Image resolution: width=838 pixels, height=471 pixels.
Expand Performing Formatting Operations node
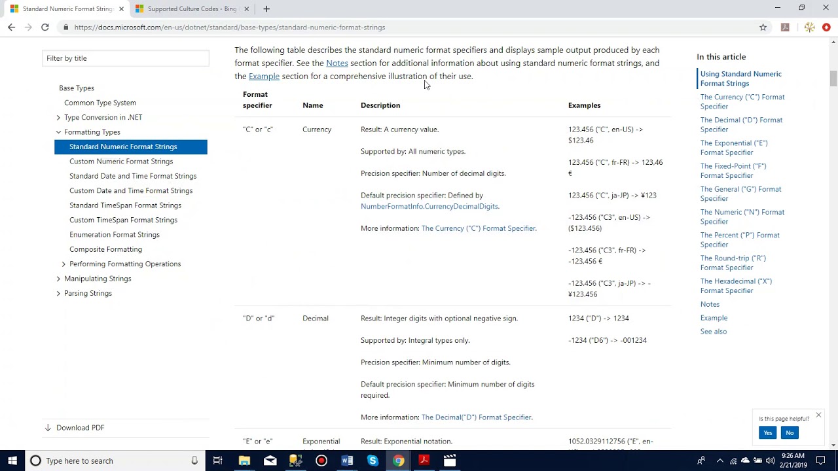(x=64, y=264)
